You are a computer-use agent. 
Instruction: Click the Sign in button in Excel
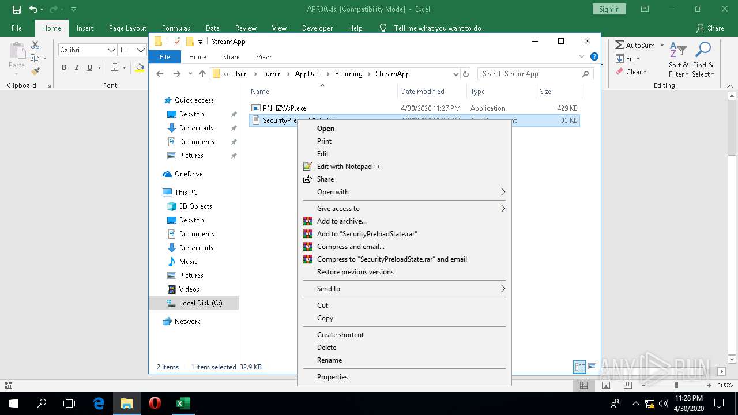(609, 9)
